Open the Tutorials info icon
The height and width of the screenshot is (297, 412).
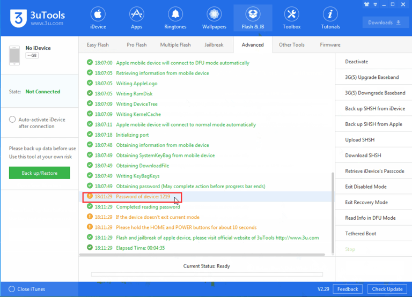(x=330, y=14)
